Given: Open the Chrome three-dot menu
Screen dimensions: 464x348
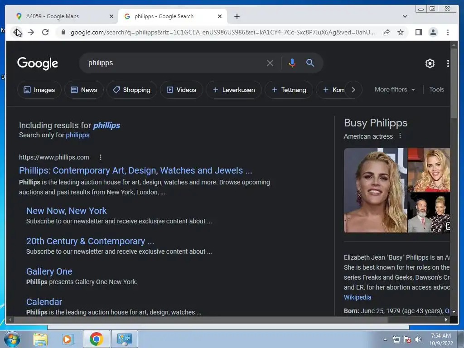Looking at the screenshot, I should pyautogui.click(x=448, y=32).
